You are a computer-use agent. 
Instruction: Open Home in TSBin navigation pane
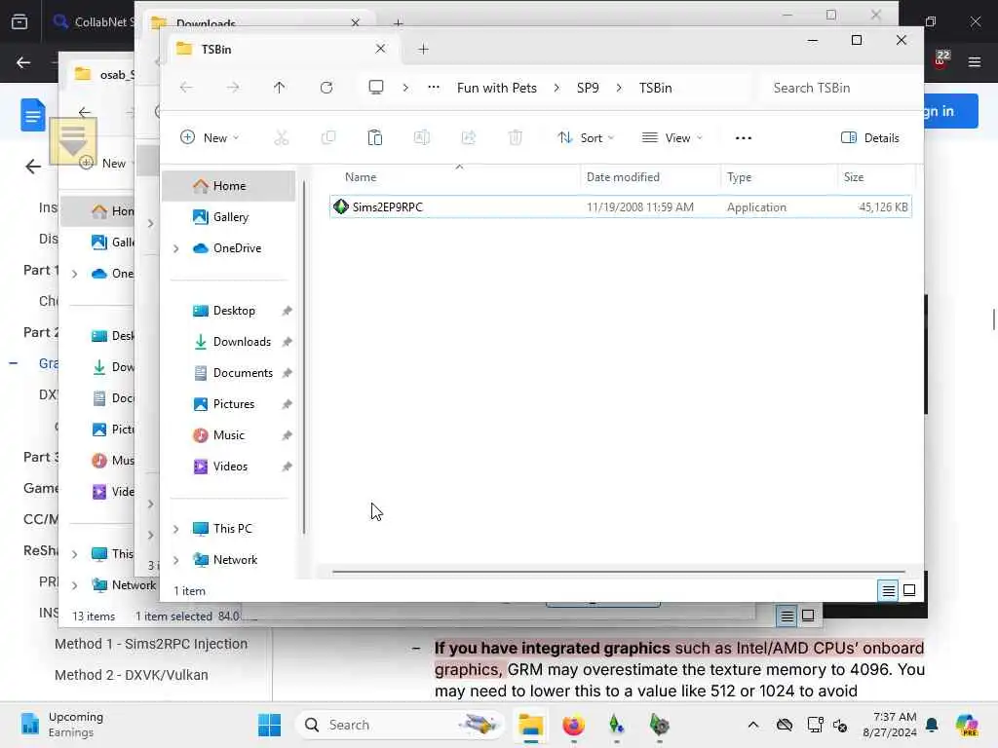tap(229, 186)
